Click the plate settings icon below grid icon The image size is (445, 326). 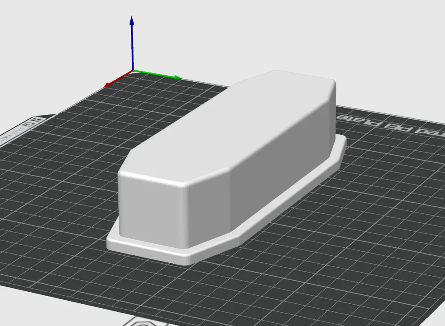tap(28, 124)
